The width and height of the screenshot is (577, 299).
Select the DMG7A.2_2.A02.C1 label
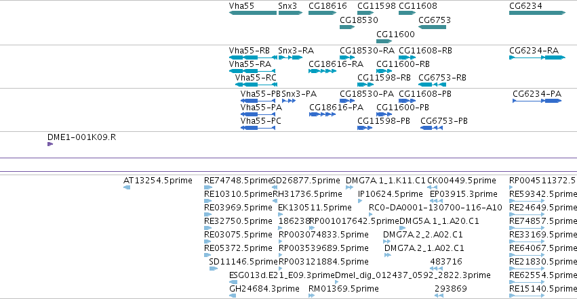pyautogui.click(x=423, y=234)
